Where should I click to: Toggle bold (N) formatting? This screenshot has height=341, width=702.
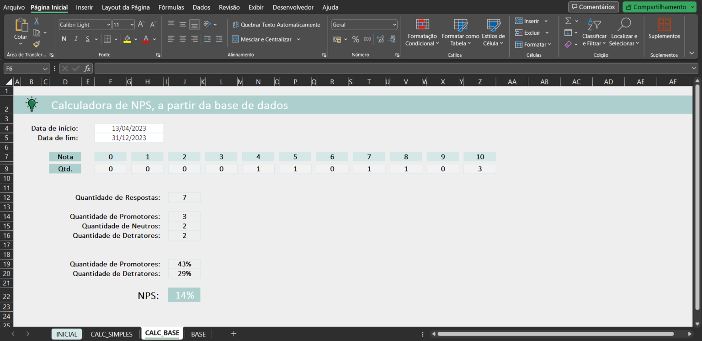pyautogui.click(x=64, y=39)
